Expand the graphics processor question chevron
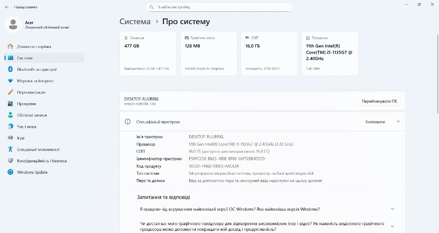Screen dimensions: 439x233 click(x=392, y=226)
